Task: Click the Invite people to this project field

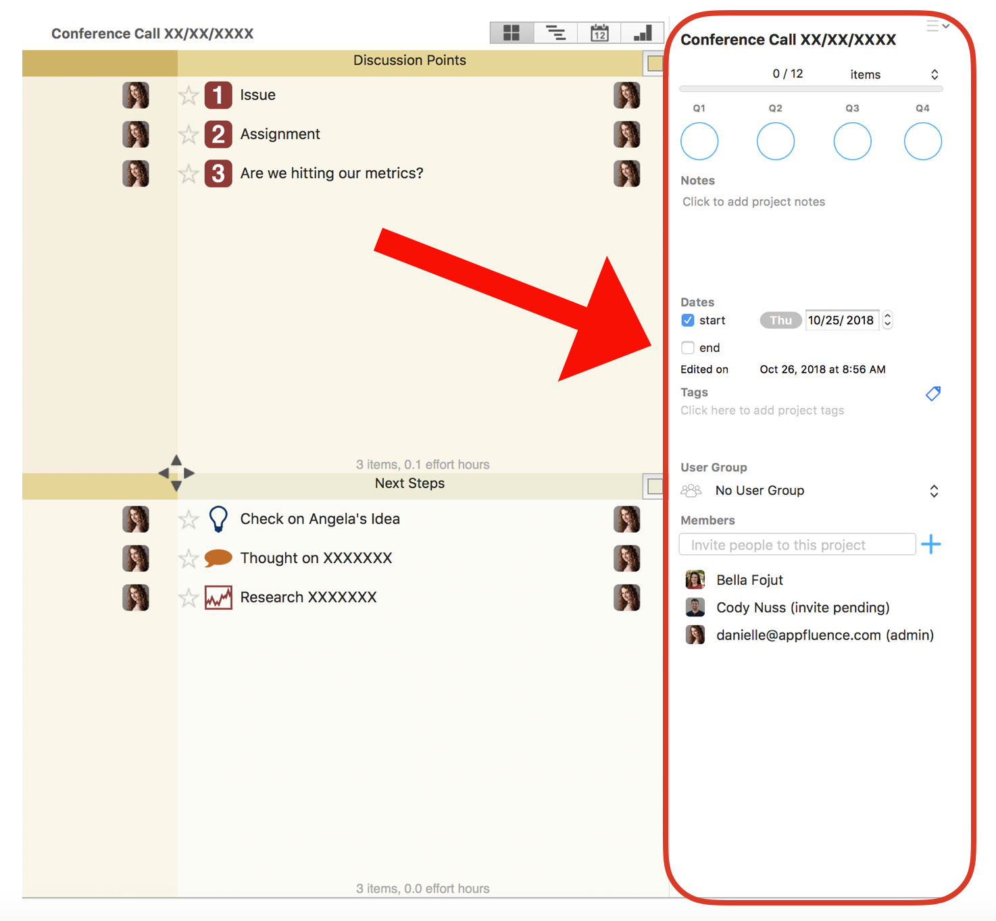Action: [797, 545]
